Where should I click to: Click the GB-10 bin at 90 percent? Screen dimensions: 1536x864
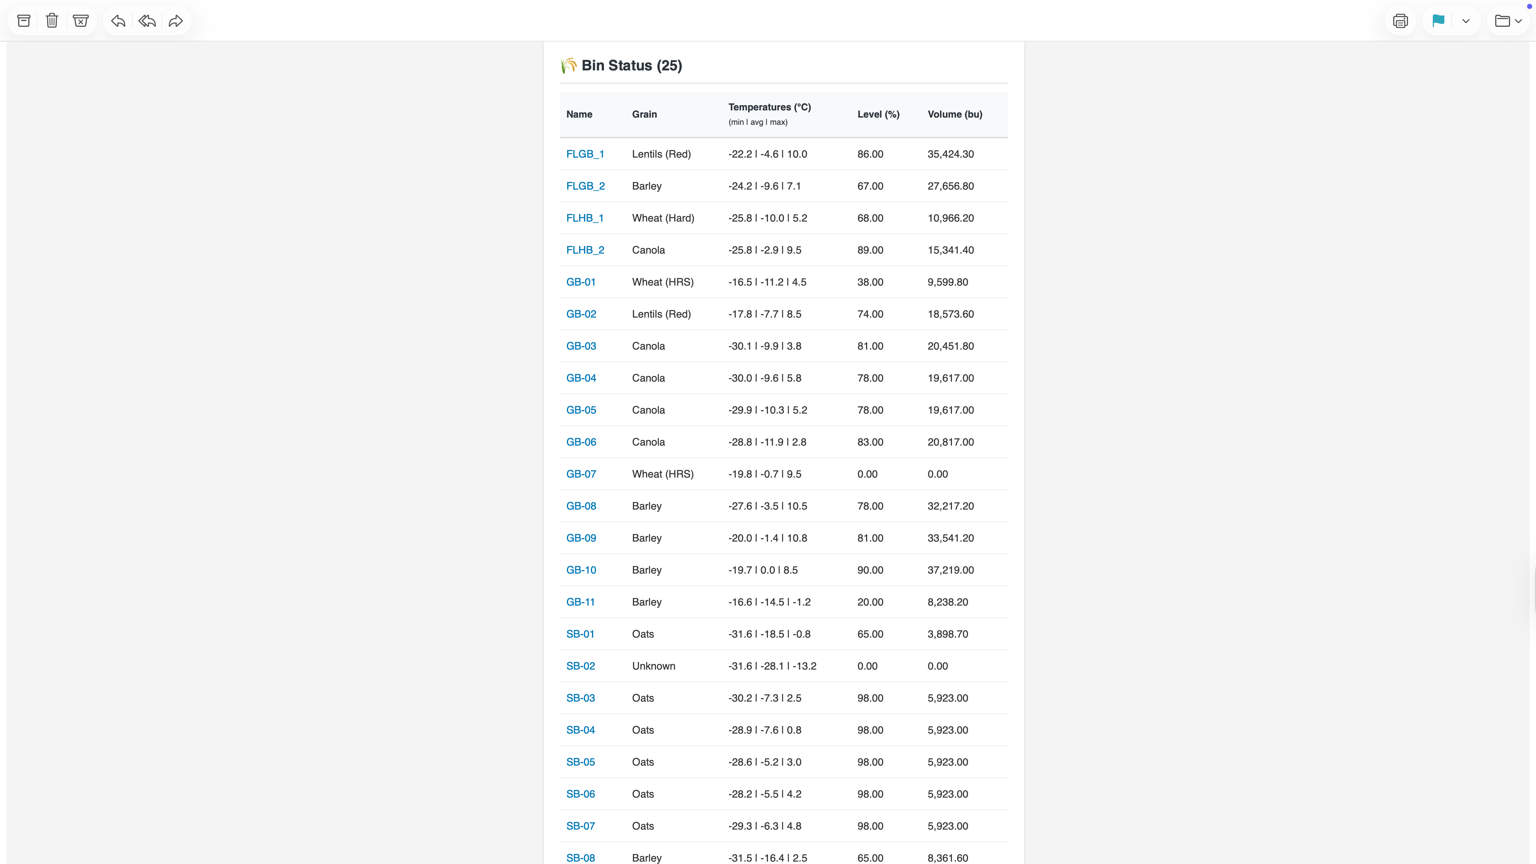click(x=581, y=570)
